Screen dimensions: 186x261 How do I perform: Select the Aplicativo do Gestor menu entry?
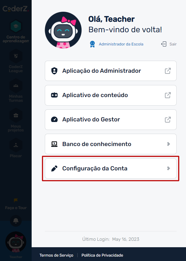click(111, 120)
